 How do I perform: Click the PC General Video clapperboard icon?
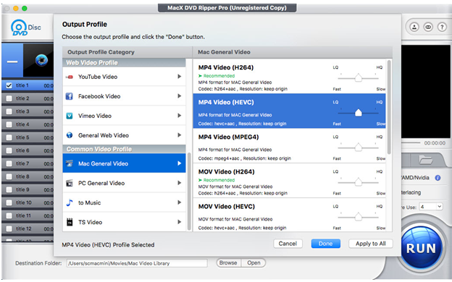coord(70,183)
